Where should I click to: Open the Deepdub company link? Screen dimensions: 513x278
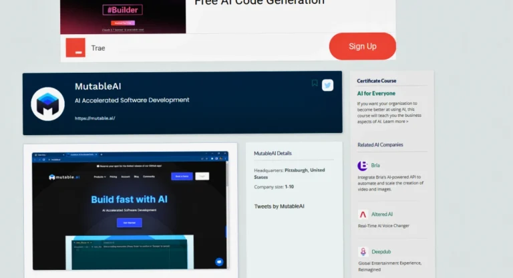click(x=381, y=252)
